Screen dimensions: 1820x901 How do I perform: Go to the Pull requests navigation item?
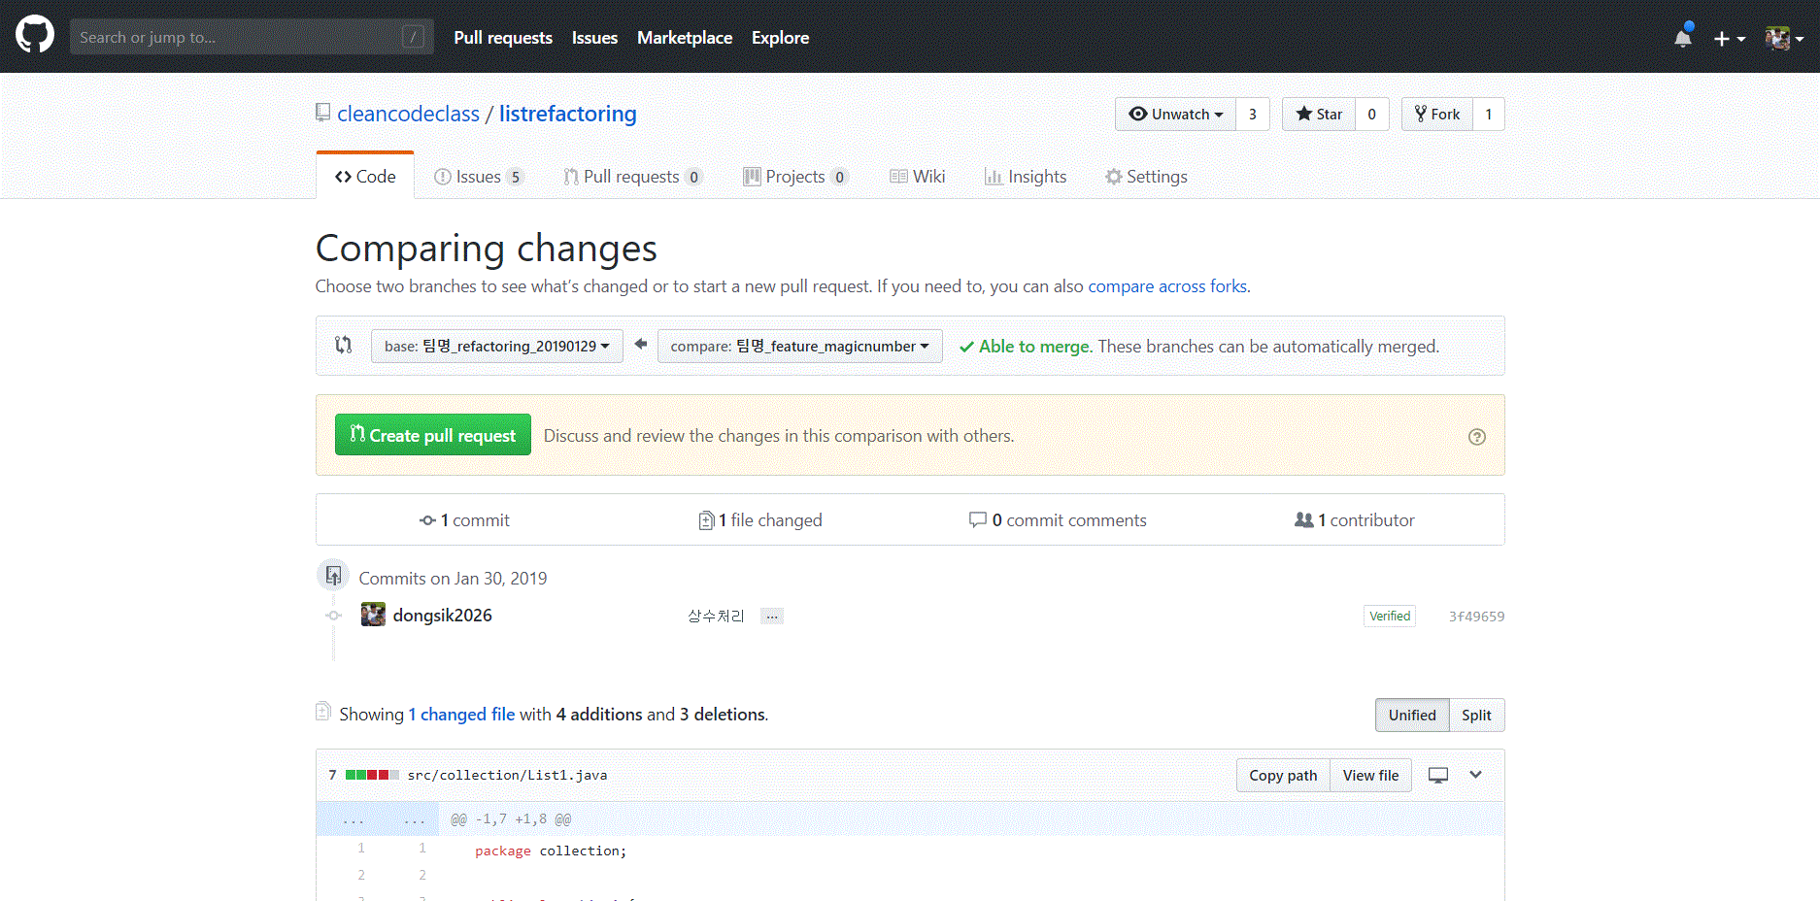pos(503,37)
